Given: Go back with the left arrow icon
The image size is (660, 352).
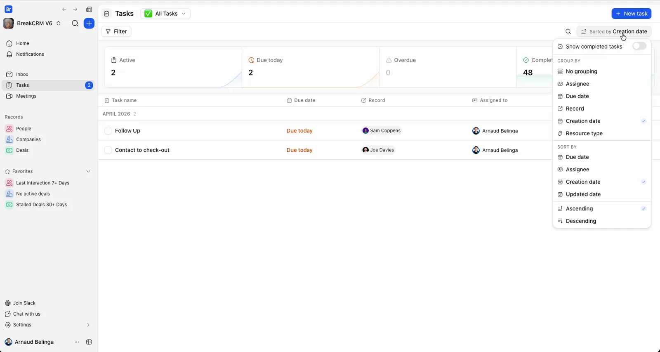Looking at the screenshot, I should coord(64,9).
